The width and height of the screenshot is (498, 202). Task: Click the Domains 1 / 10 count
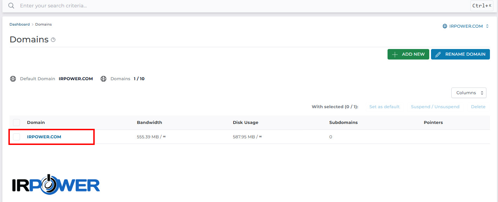pyautogui.click(x=139, y=79)
